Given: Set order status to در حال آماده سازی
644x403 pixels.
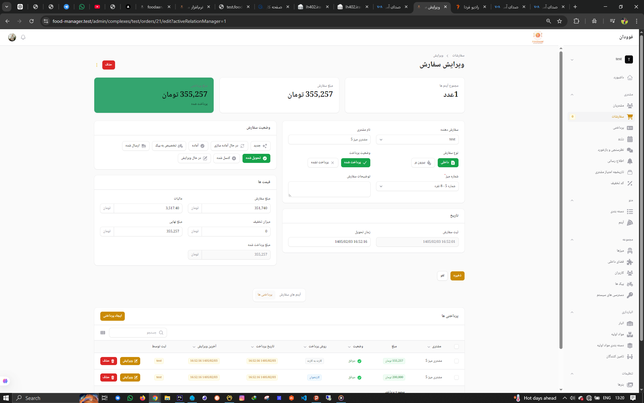Looking at the screenshot, I should click(229, 146).
